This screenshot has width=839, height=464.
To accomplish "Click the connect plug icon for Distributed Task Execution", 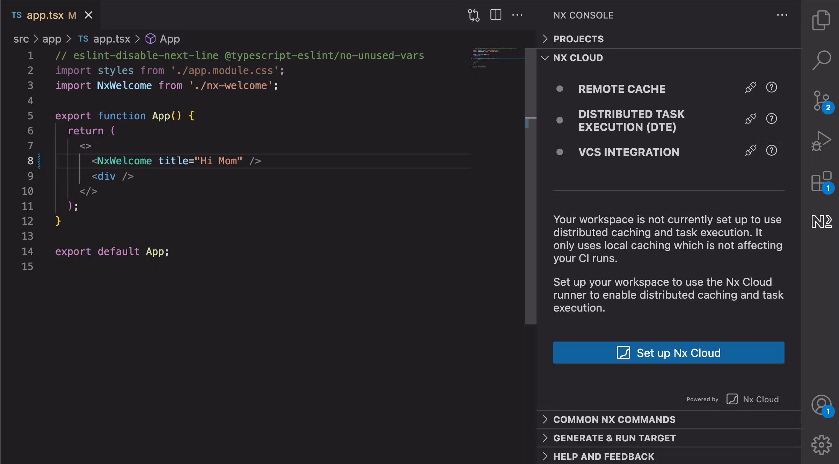I will tap(750, 119).
